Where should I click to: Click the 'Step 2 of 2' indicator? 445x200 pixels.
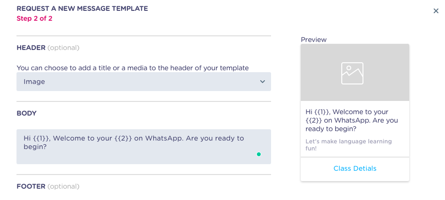[x=34, y=19]
